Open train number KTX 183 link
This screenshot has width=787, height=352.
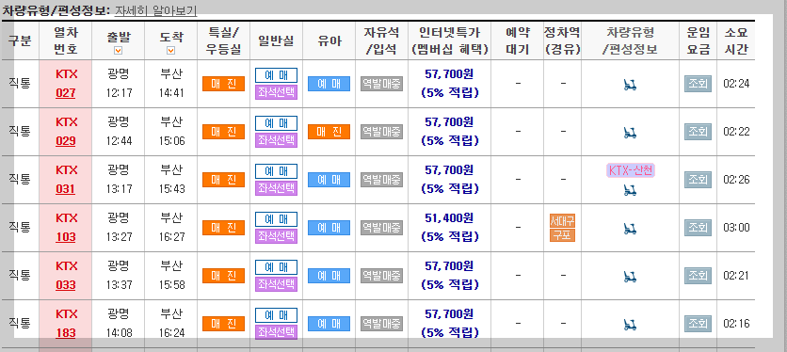click(x=66, y=333)
